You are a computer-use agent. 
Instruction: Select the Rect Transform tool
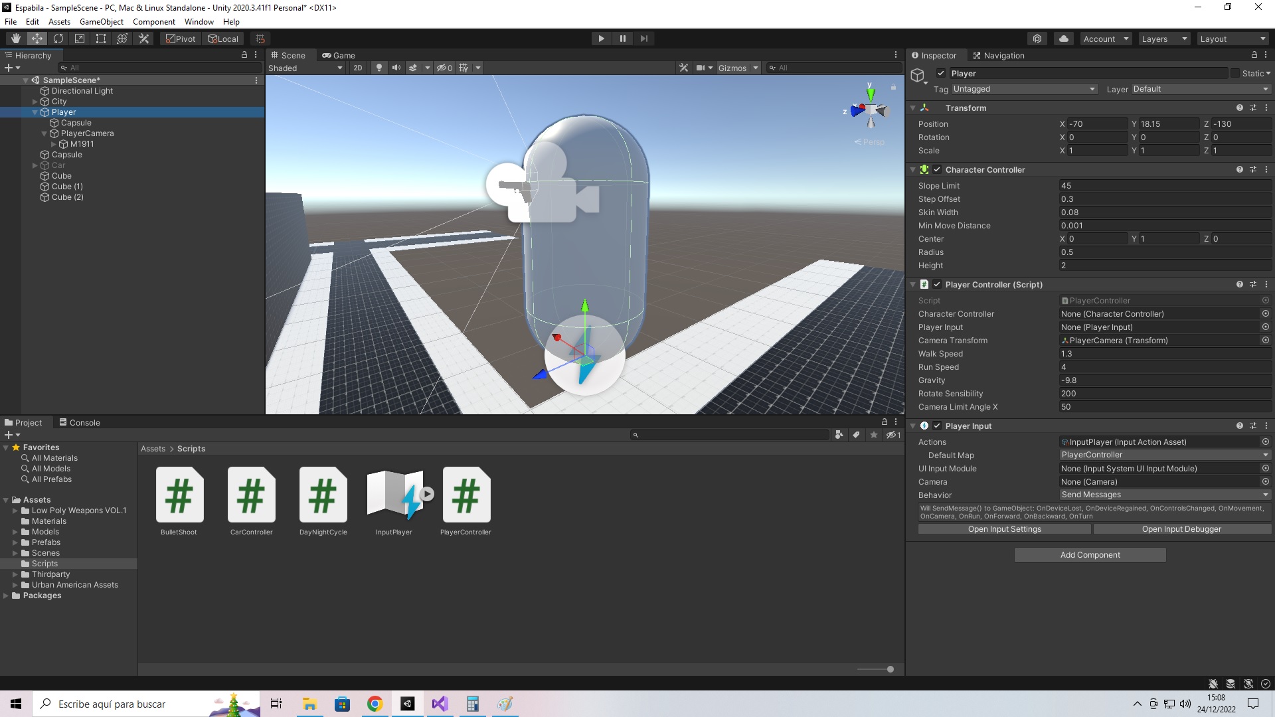pos(101,39)
